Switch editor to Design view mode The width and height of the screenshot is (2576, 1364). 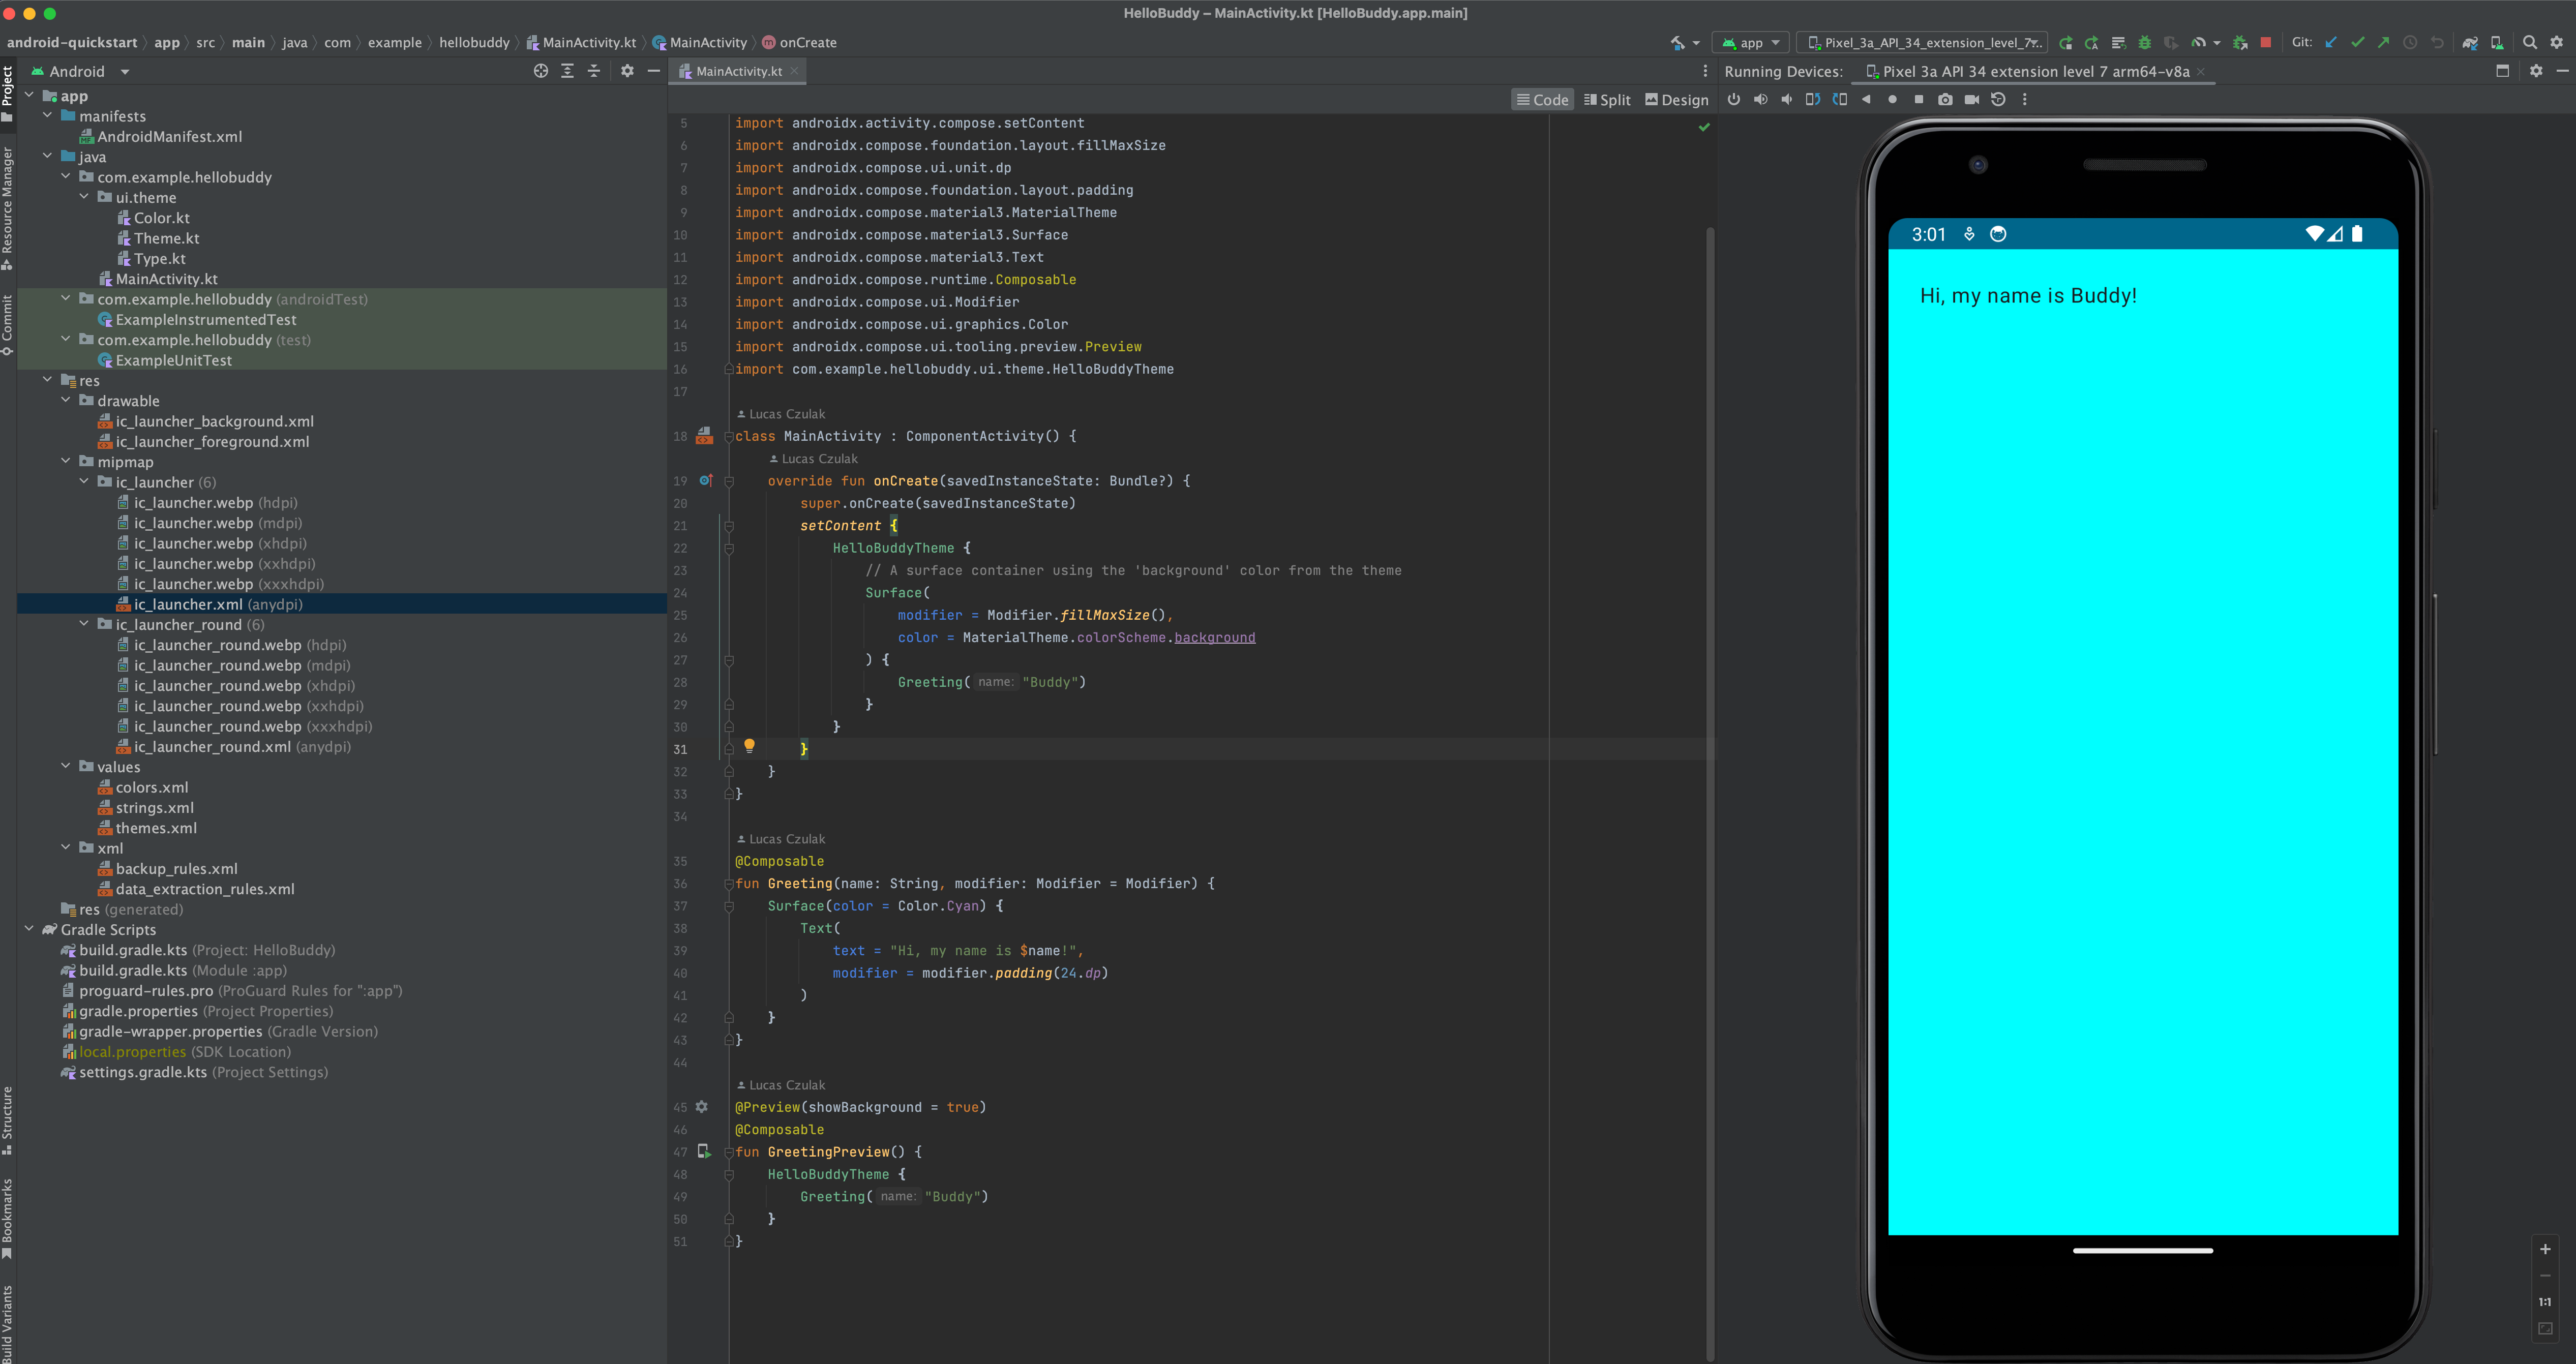coord(1677,100)
